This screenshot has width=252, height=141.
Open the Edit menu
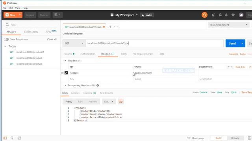pyautogui.click(x=11, y=8)
